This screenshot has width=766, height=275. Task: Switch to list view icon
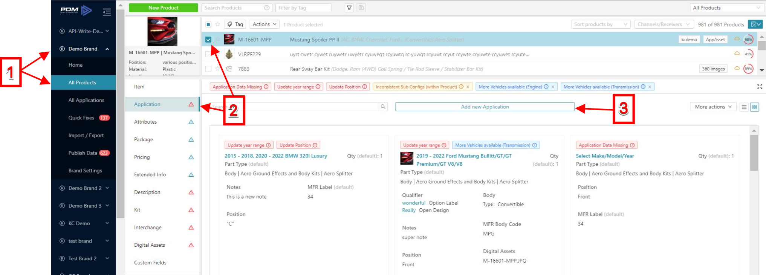[744, 107]
